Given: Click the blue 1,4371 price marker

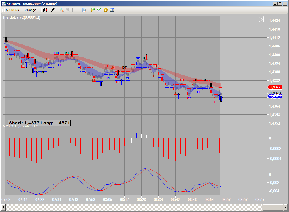Looking at the screenshot, I should point(275,96).
